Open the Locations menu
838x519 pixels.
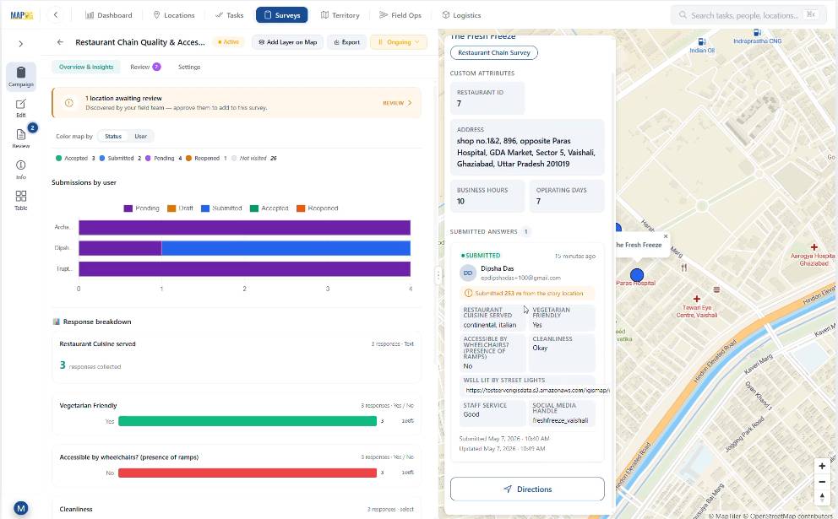(x=174, y=15)
